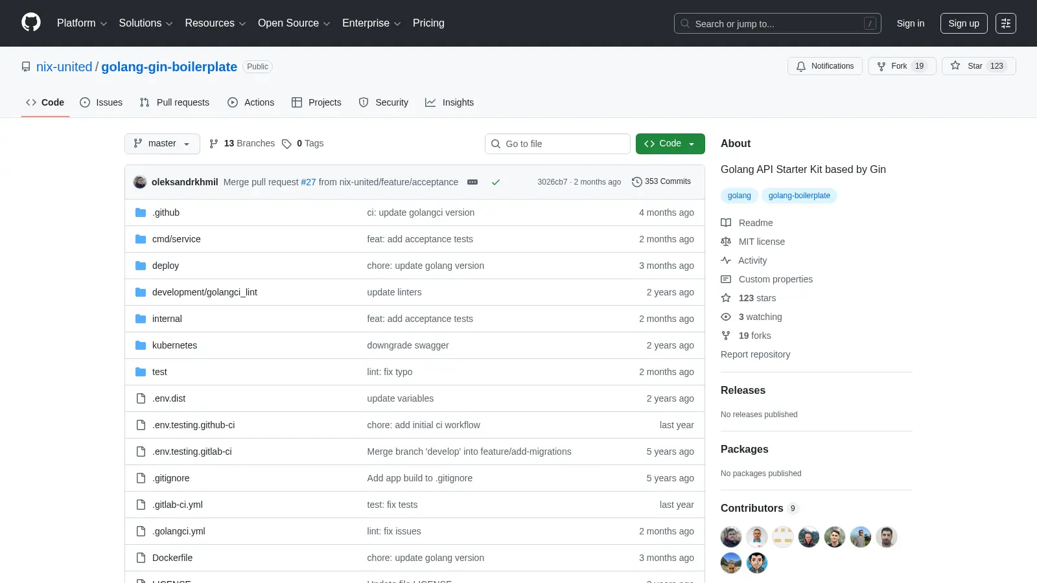Click the folder icon next to kubernetes

(141, 345)
